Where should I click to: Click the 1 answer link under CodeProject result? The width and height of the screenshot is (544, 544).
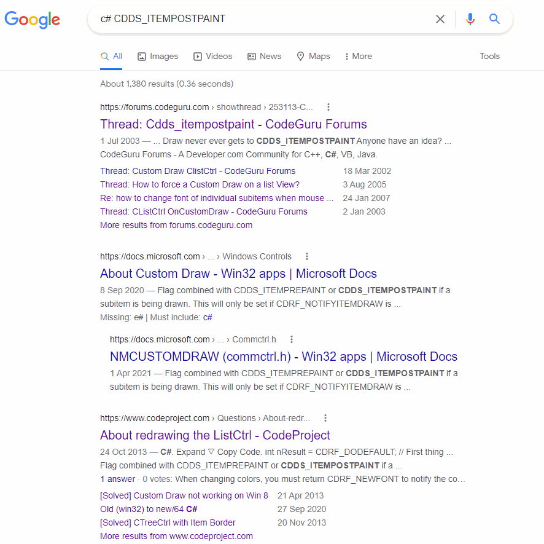pyautogui.click(x=117, y=478)
